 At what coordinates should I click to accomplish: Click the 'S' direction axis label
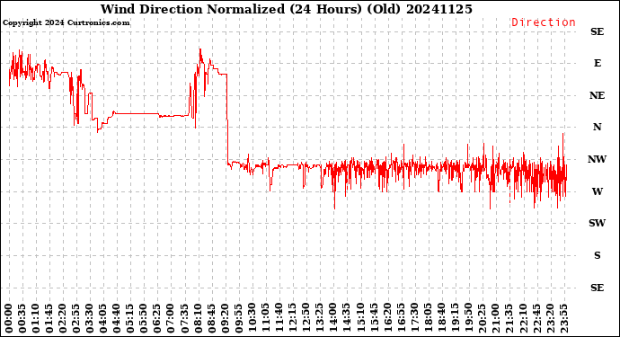click(597, 255)
